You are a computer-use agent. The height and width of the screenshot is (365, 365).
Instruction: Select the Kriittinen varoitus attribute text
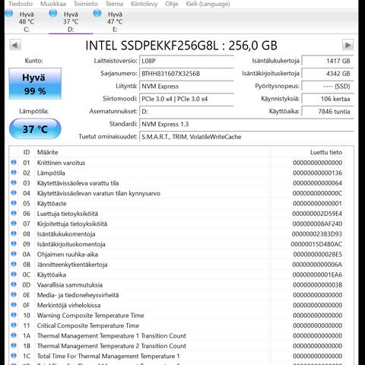pyautogui.click(x=61, y=163)
